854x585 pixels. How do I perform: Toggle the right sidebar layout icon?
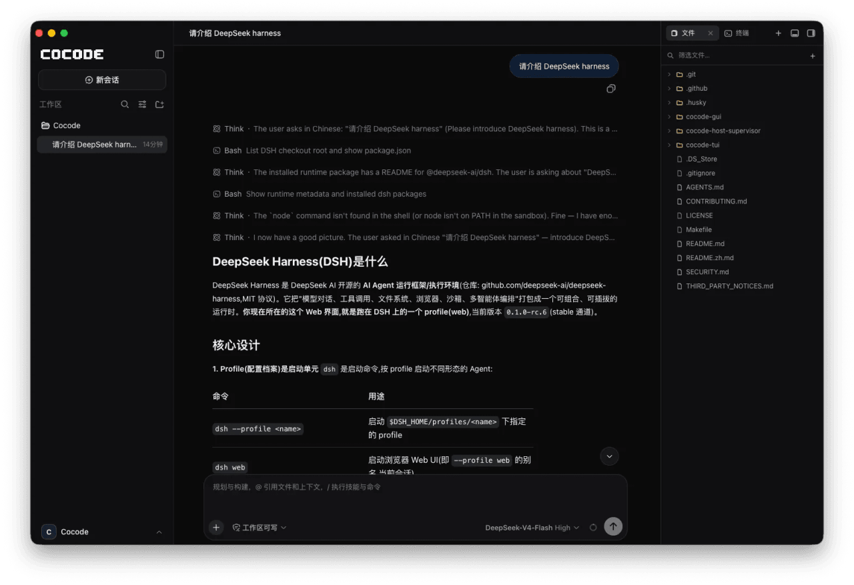[811, 33]
